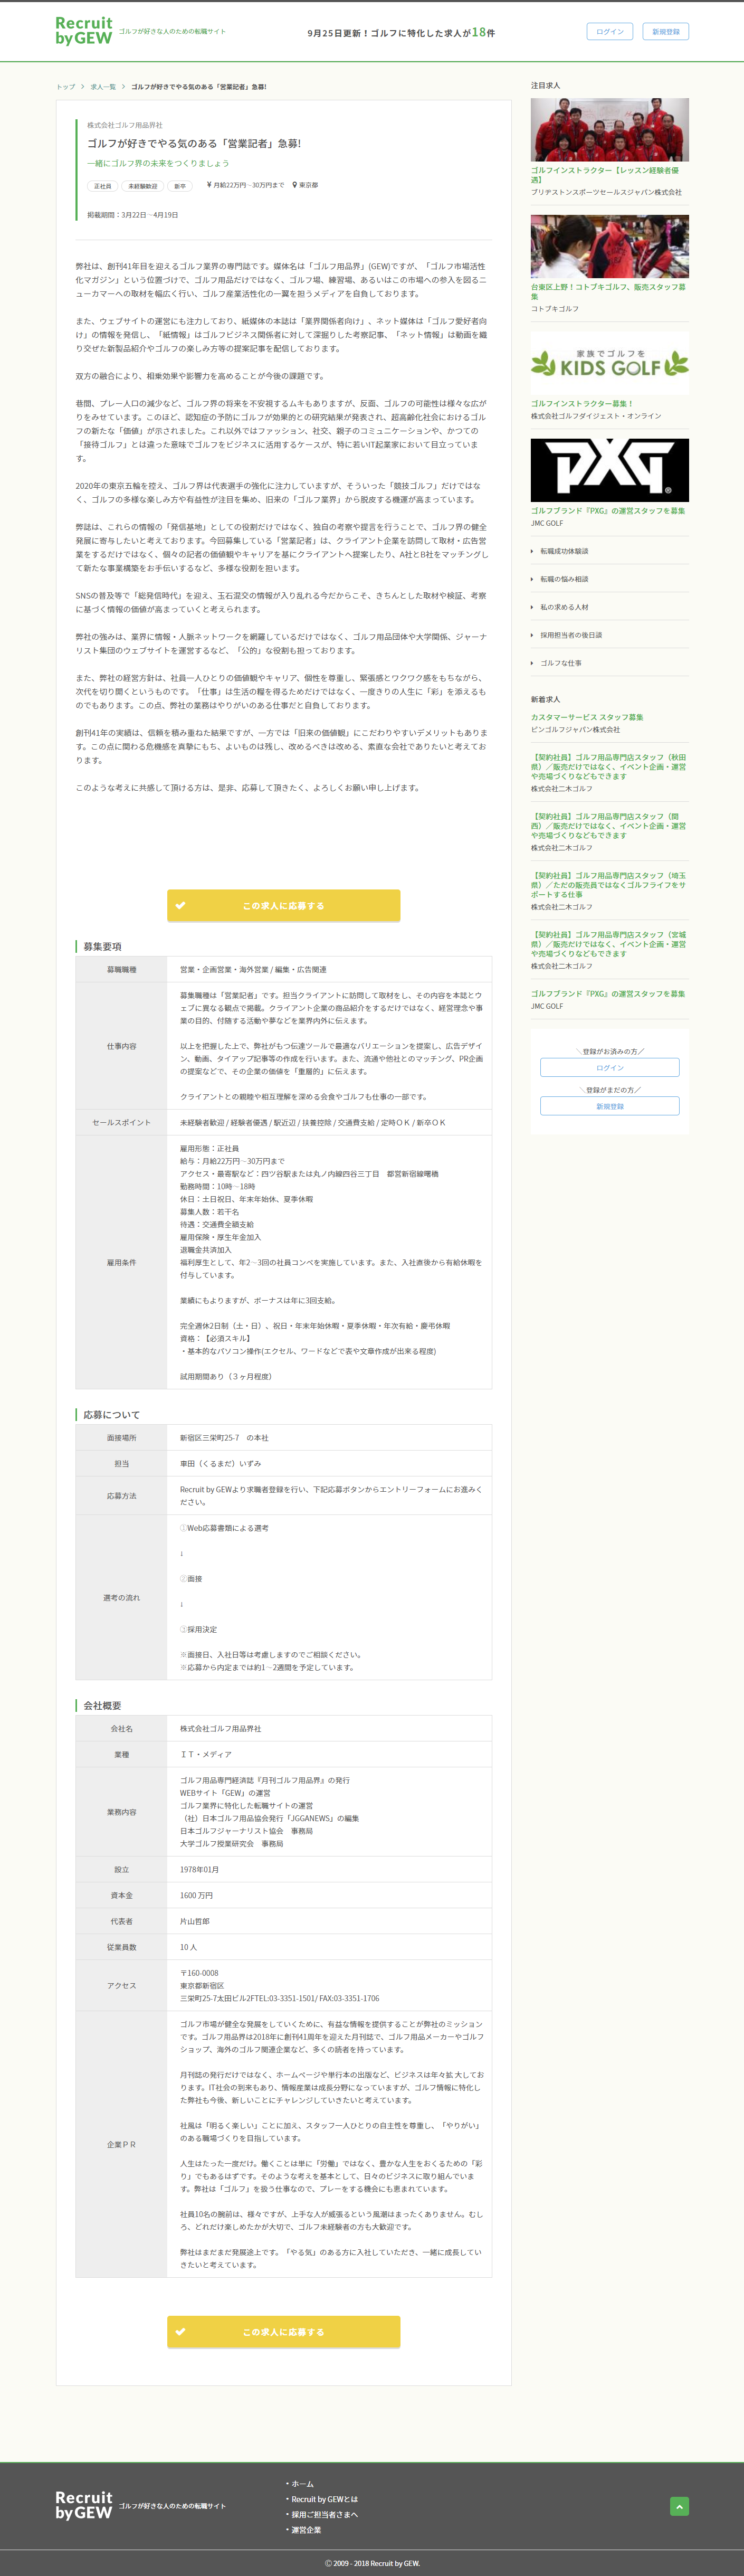The image size is (744, 2576).
Task: Click 片山哲郎 representative name
Action: (x=195, y=1922)
